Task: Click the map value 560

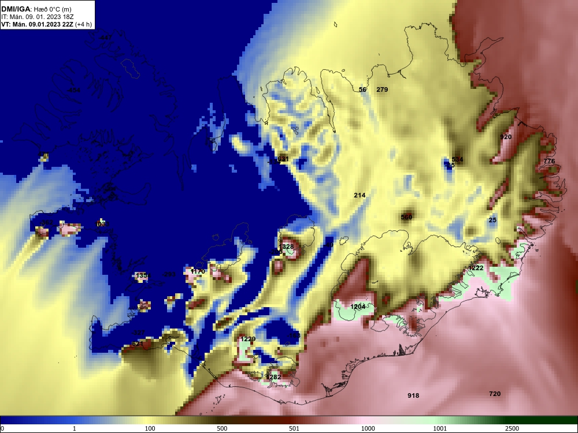Action: click(406, 217)
